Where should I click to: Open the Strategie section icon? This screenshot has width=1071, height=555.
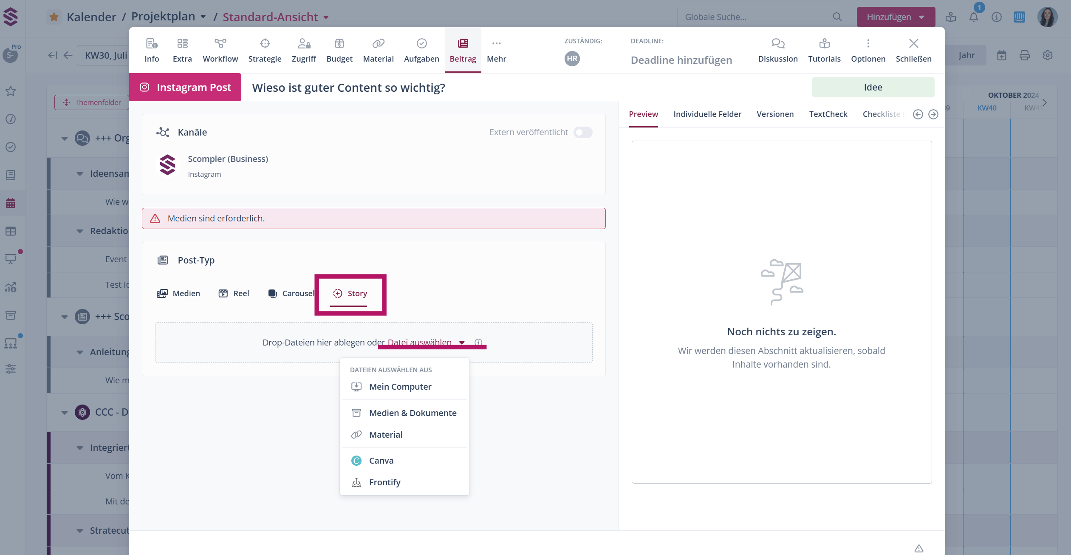(x=265, y=43)
